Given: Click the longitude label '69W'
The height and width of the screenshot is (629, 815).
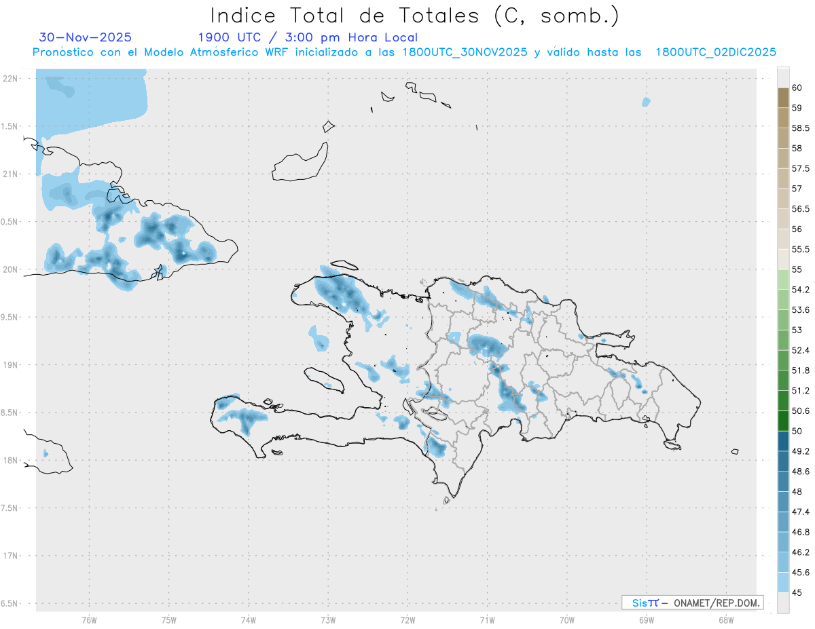Looking at the screenshot, I should [x=647, y=620].
